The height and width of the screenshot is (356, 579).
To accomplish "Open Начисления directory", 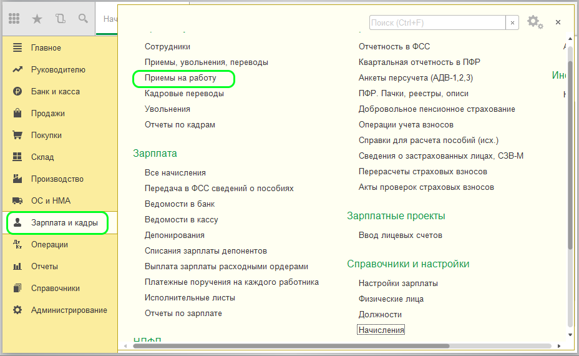I will click(x=381, y=330).
